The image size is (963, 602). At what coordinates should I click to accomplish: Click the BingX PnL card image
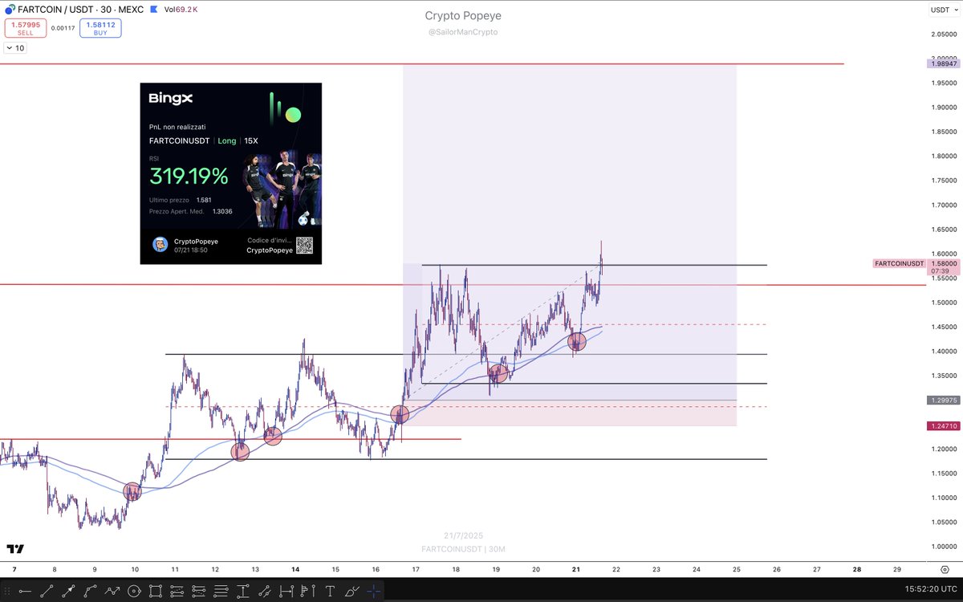pyautogui.click(x=231, y=173)
